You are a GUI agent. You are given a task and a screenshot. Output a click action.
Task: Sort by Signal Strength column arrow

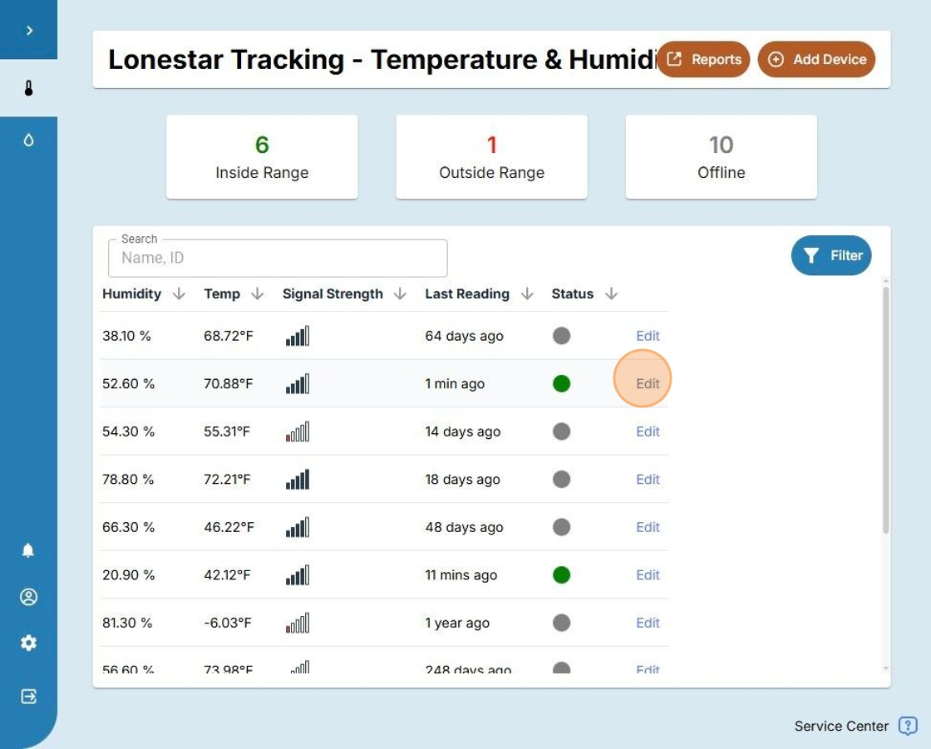click(400, 294)
